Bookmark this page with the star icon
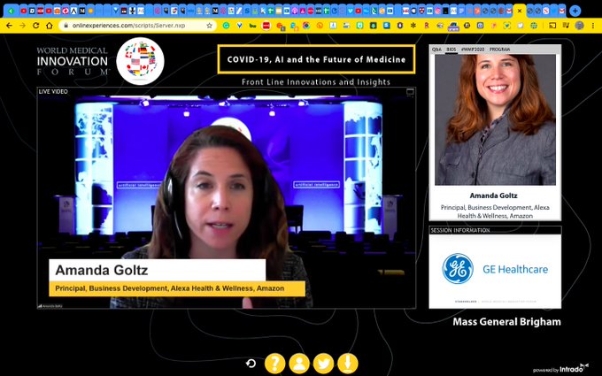602x376 pixels. [209, 26]
